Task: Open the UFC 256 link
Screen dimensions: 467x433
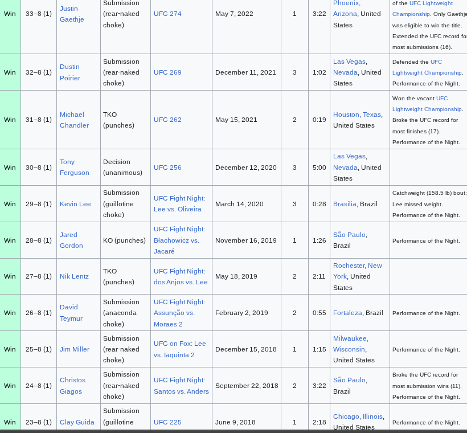Action: 167,167
